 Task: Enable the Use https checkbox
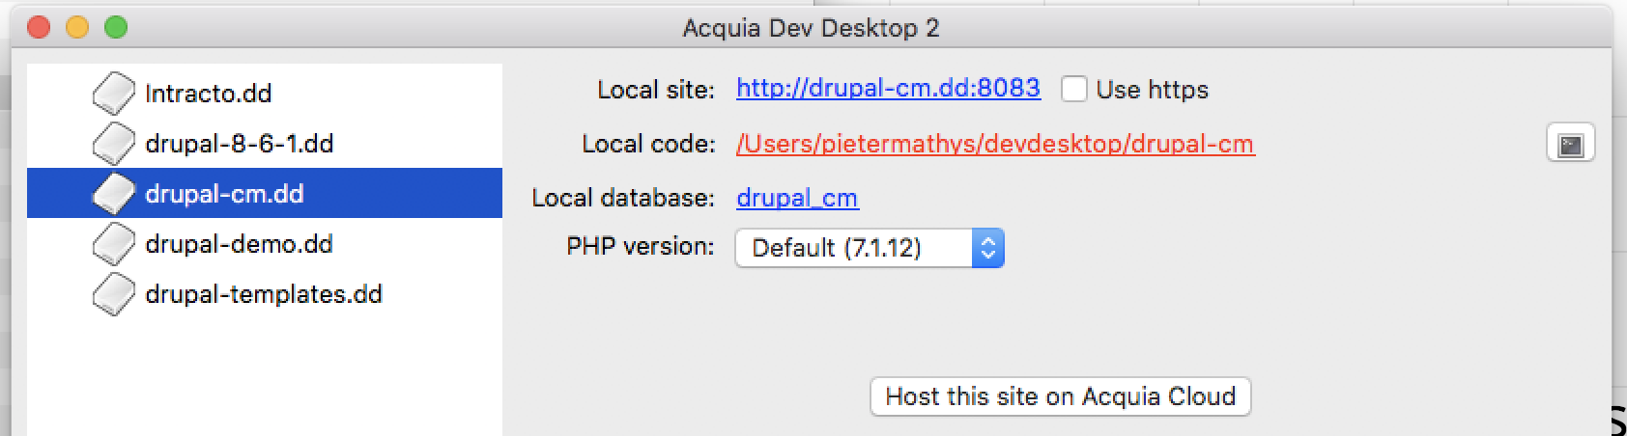(1074, 90)
